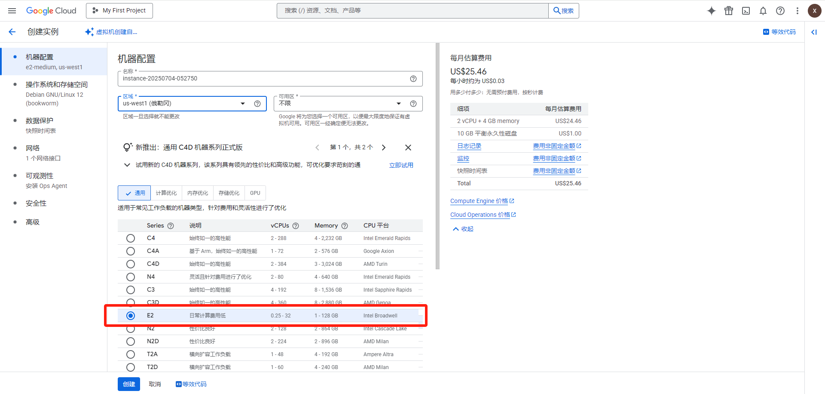Collapse cost details with 收起

click(463, 229)
